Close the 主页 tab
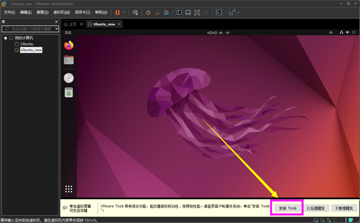The width and height of the screenshot is (360, 223). [82, 24]
